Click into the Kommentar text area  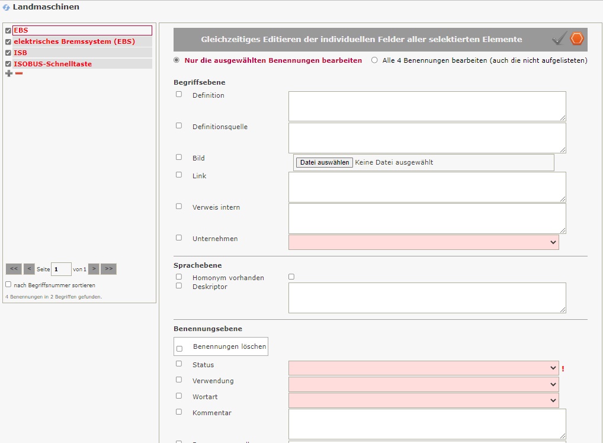click(x=427, y=423)
